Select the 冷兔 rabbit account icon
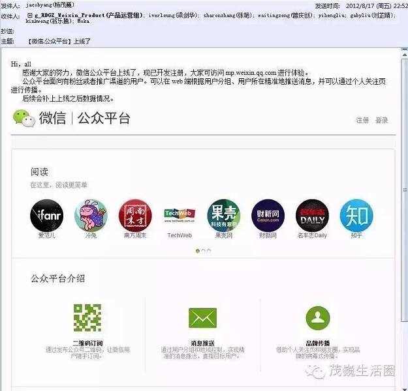 pyautogui.click(x=91, y=215)
